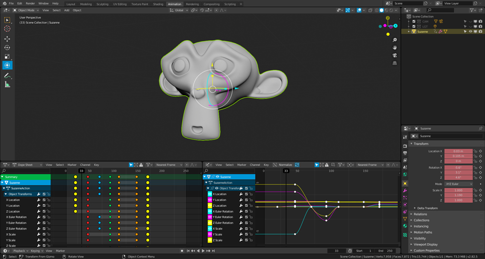485x259 pixels.
Task: Open the Render menu
Action: point(30,3)
